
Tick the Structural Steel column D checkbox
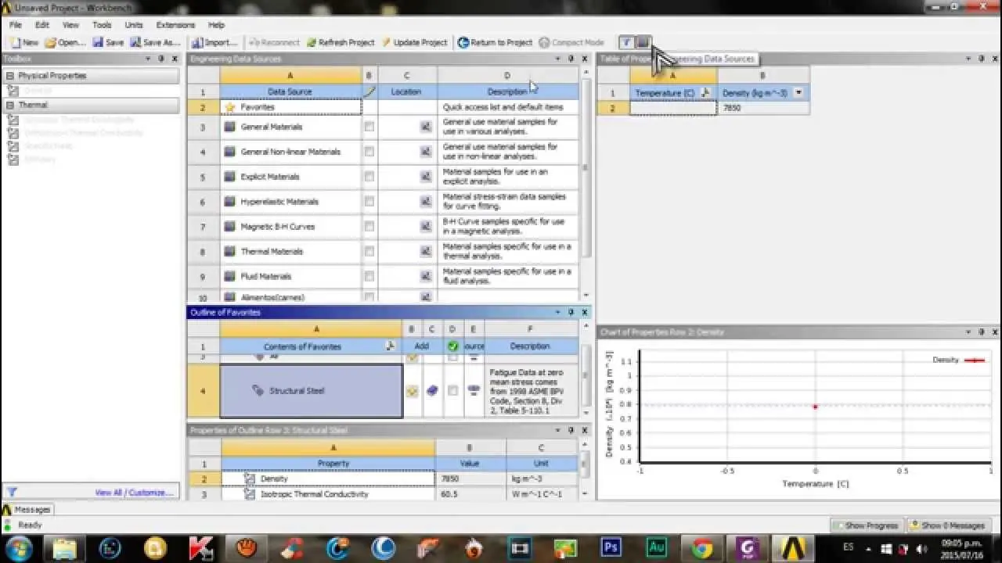click(x=452, y=390)
